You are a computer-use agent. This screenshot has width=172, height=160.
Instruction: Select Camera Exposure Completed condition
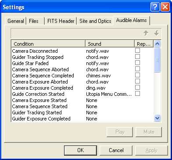43,88
